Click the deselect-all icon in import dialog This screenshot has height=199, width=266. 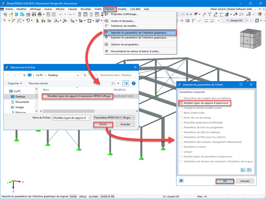coord(249,170)
